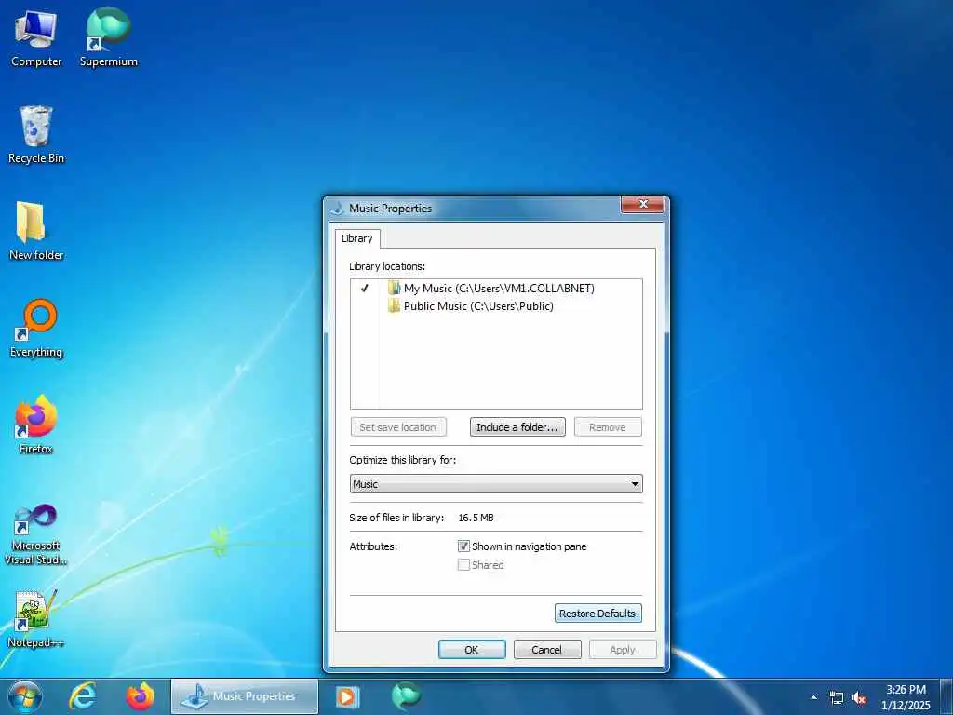Click the Restore Defaults button
This screenshot has width=953, height=715.
(597, 613)
